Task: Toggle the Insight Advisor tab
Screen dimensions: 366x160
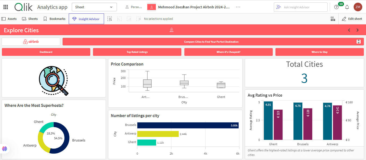Action: (86, 19)
